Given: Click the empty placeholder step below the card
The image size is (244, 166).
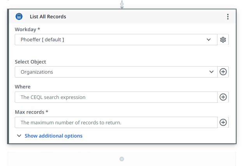Looking at the screenshot, I should coord(78,159).
